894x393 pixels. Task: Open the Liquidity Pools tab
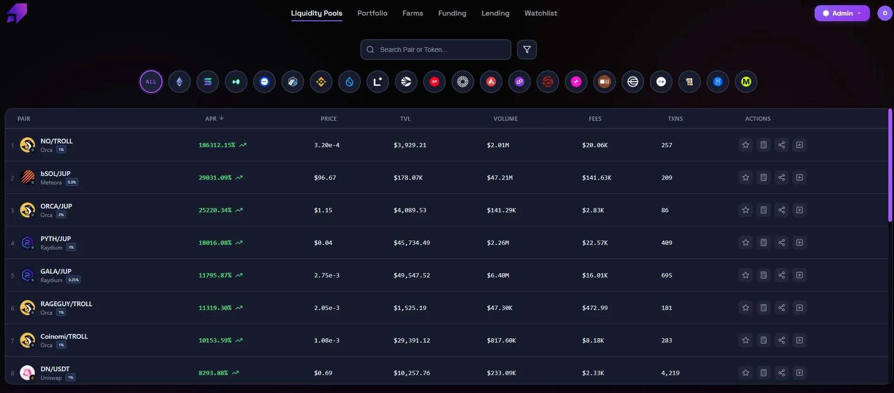pos(316,13)
